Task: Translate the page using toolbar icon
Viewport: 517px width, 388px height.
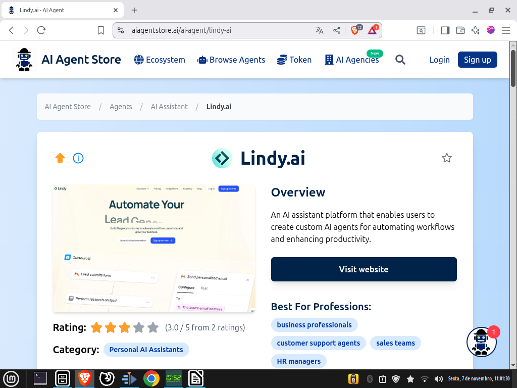Action: (319, 30)
